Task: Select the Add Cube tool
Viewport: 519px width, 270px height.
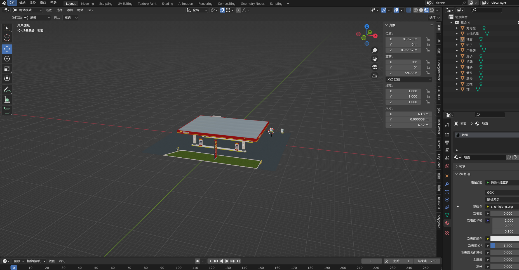Action: [7, 111]
